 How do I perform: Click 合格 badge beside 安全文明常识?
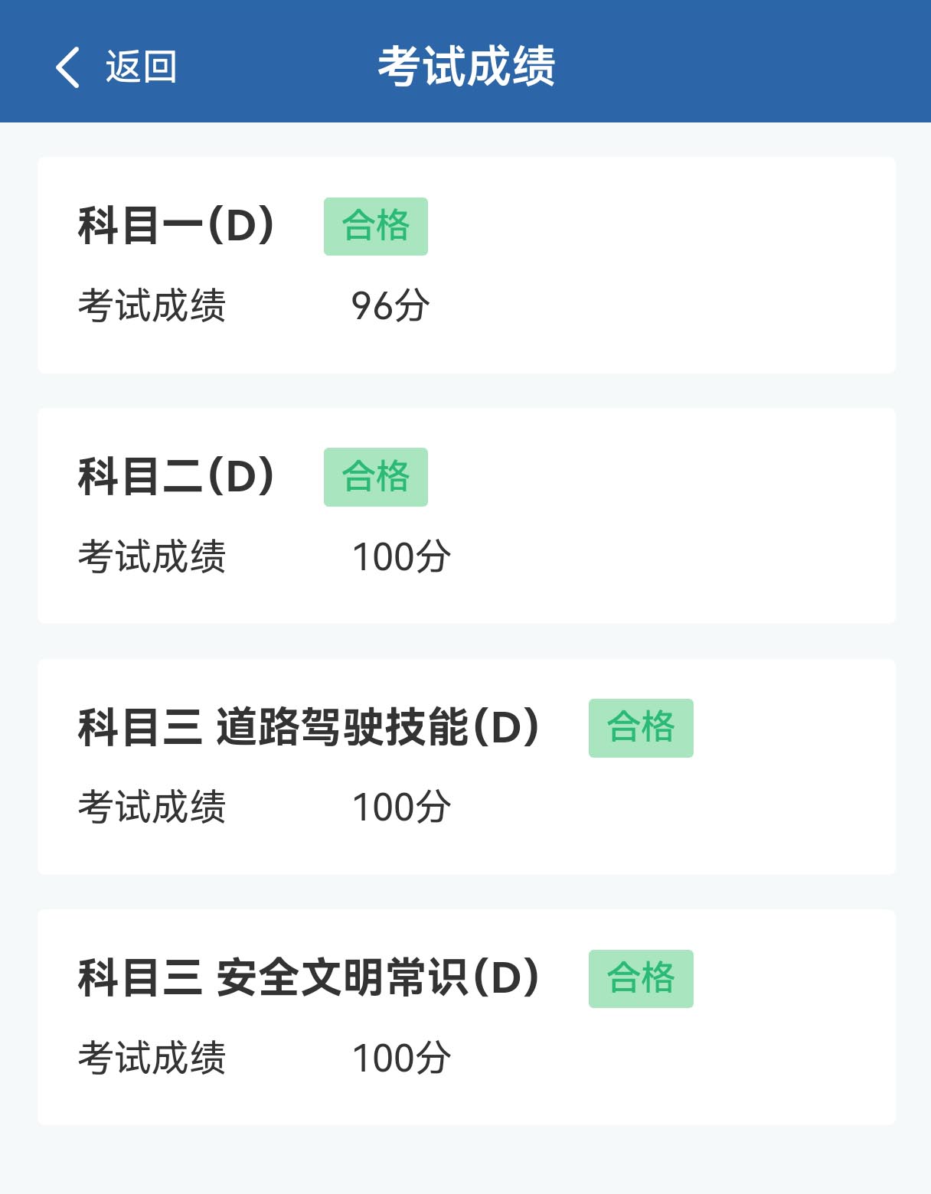641,979
